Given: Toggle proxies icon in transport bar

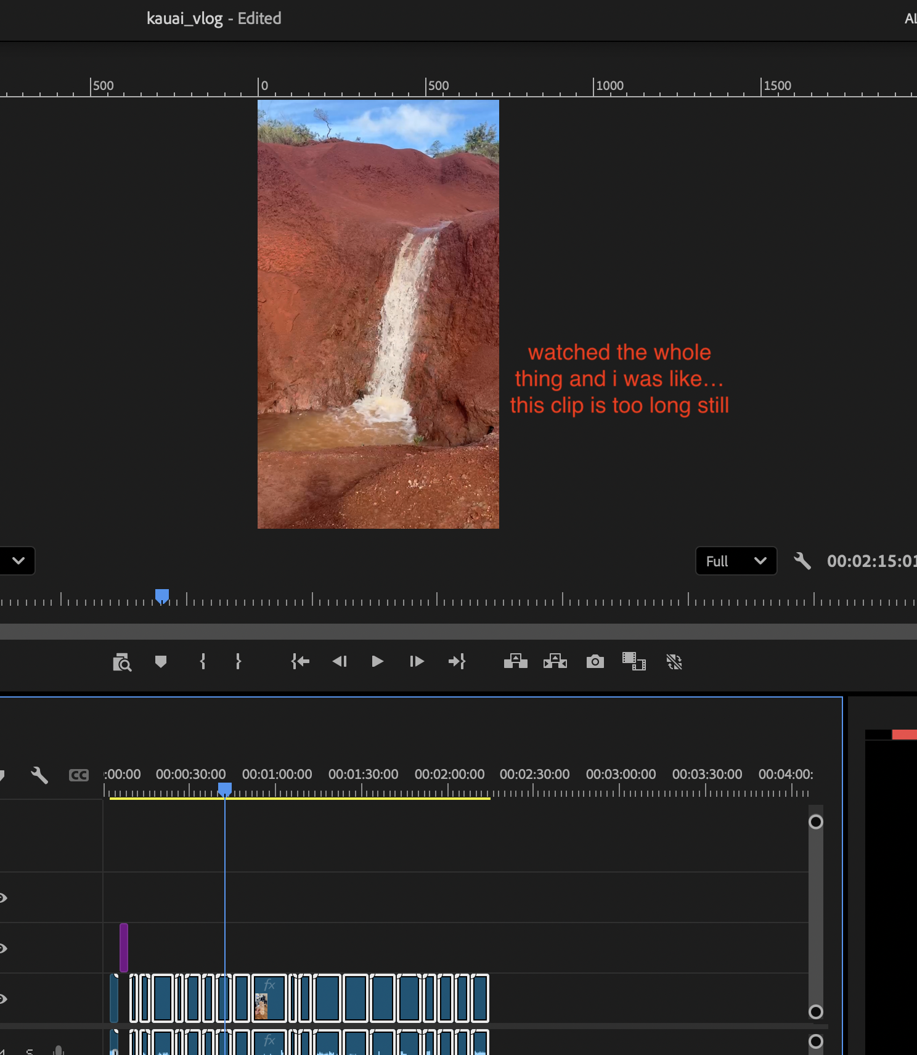Looking at the screenshot, I should pyautogui.click(x=674, y=662).
